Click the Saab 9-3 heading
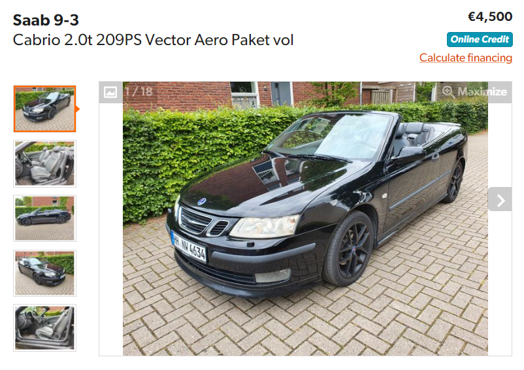524x370 pixels. click(46, 20)
